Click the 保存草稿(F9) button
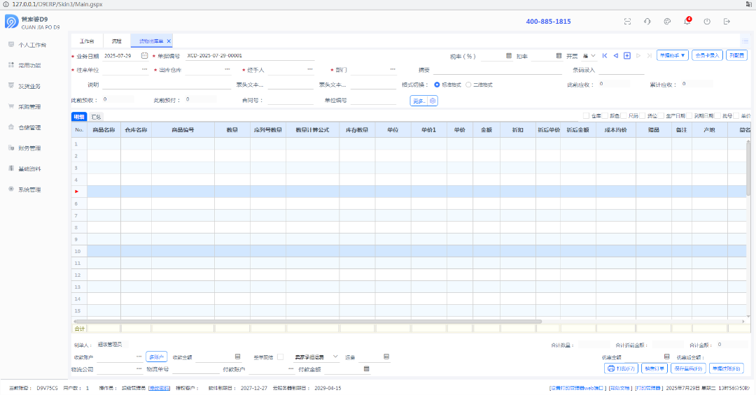Image resolution: width=756 pixels, height=395 pixels. (x=688, y=368)
